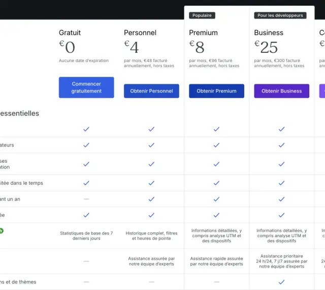
Task: Click the 'essentielles' section heading
Action: [19, 113]
